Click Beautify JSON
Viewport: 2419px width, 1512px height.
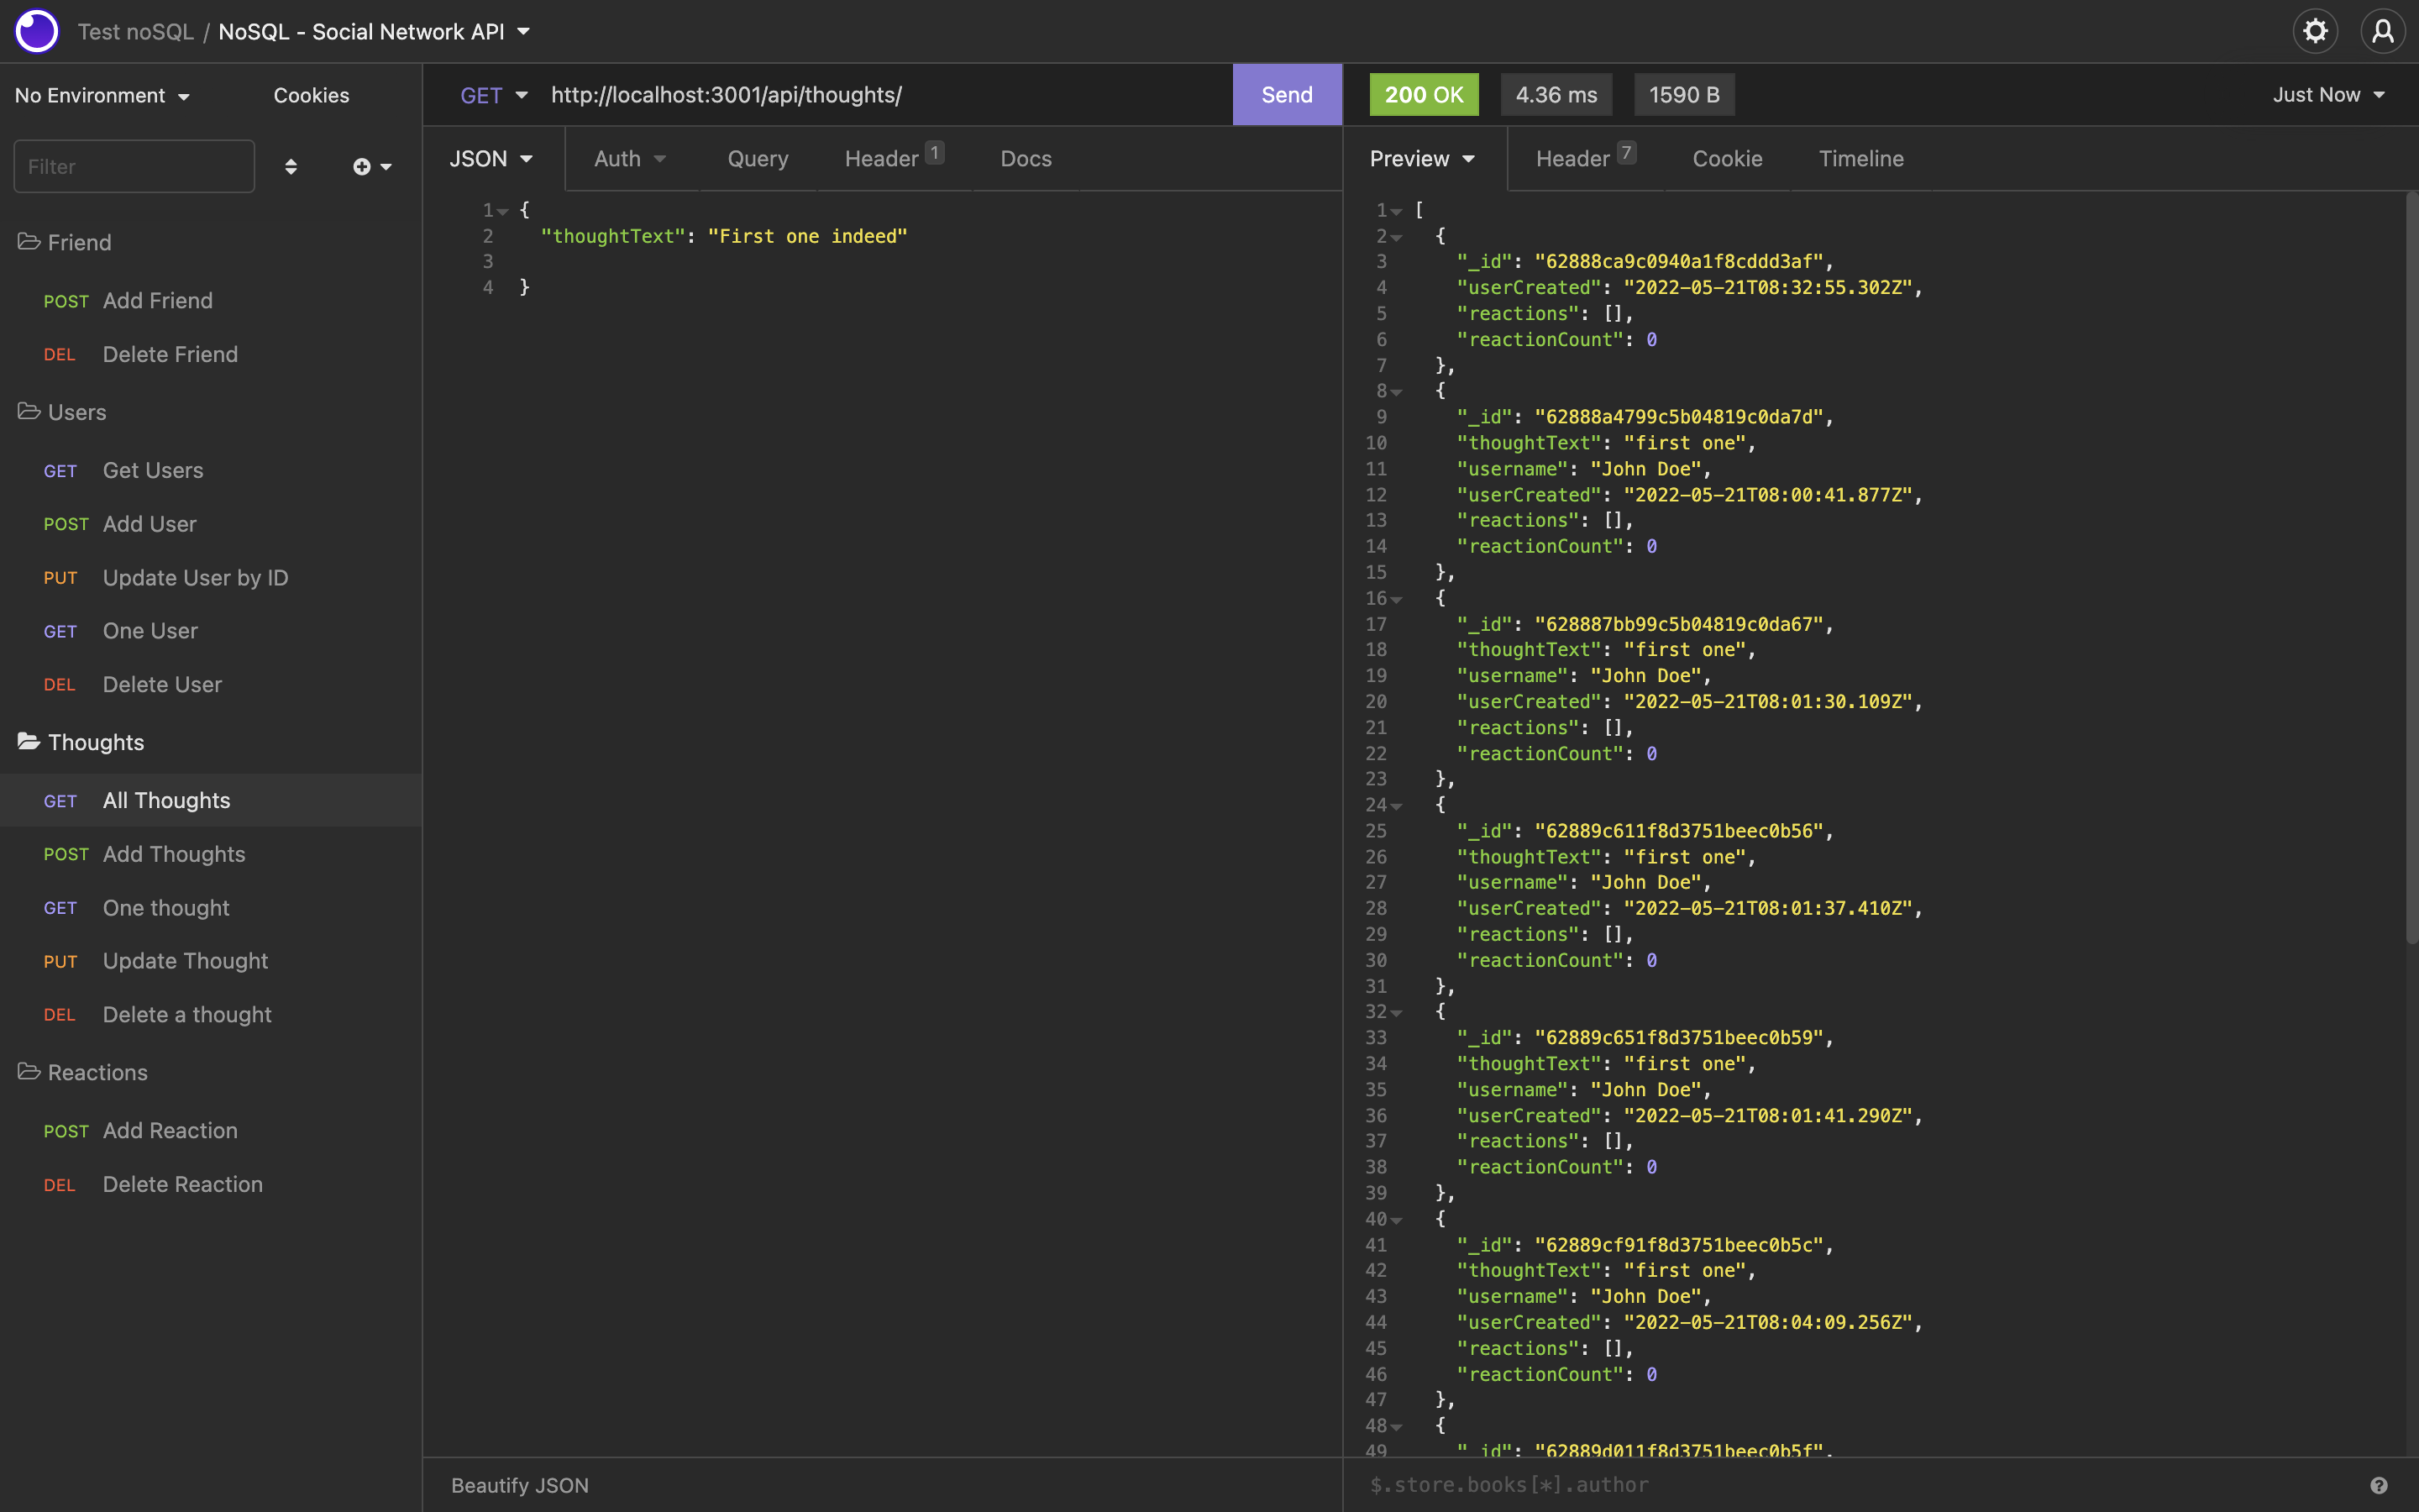(x=519, y=1485)
